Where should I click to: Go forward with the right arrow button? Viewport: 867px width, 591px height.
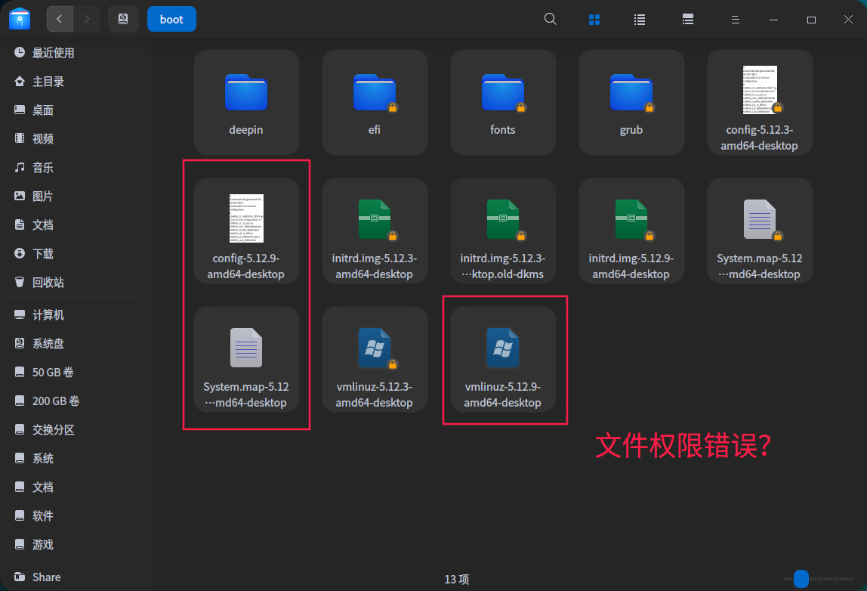[x=86, y=20]
